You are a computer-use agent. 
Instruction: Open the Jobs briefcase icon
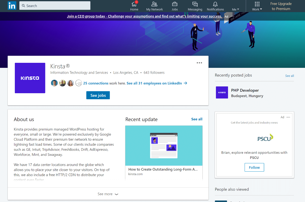[x=175, y=4]
